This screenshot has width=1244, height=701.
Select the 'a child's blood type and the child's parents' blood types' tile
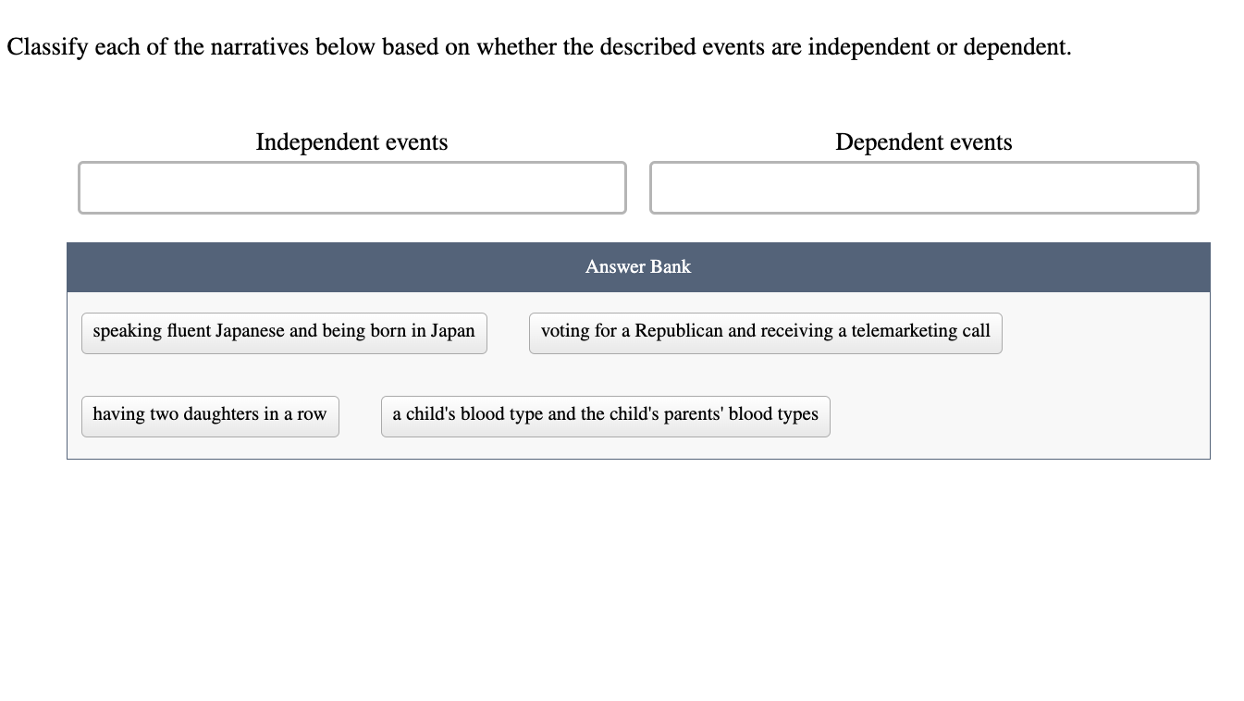(x=604, y=416)
